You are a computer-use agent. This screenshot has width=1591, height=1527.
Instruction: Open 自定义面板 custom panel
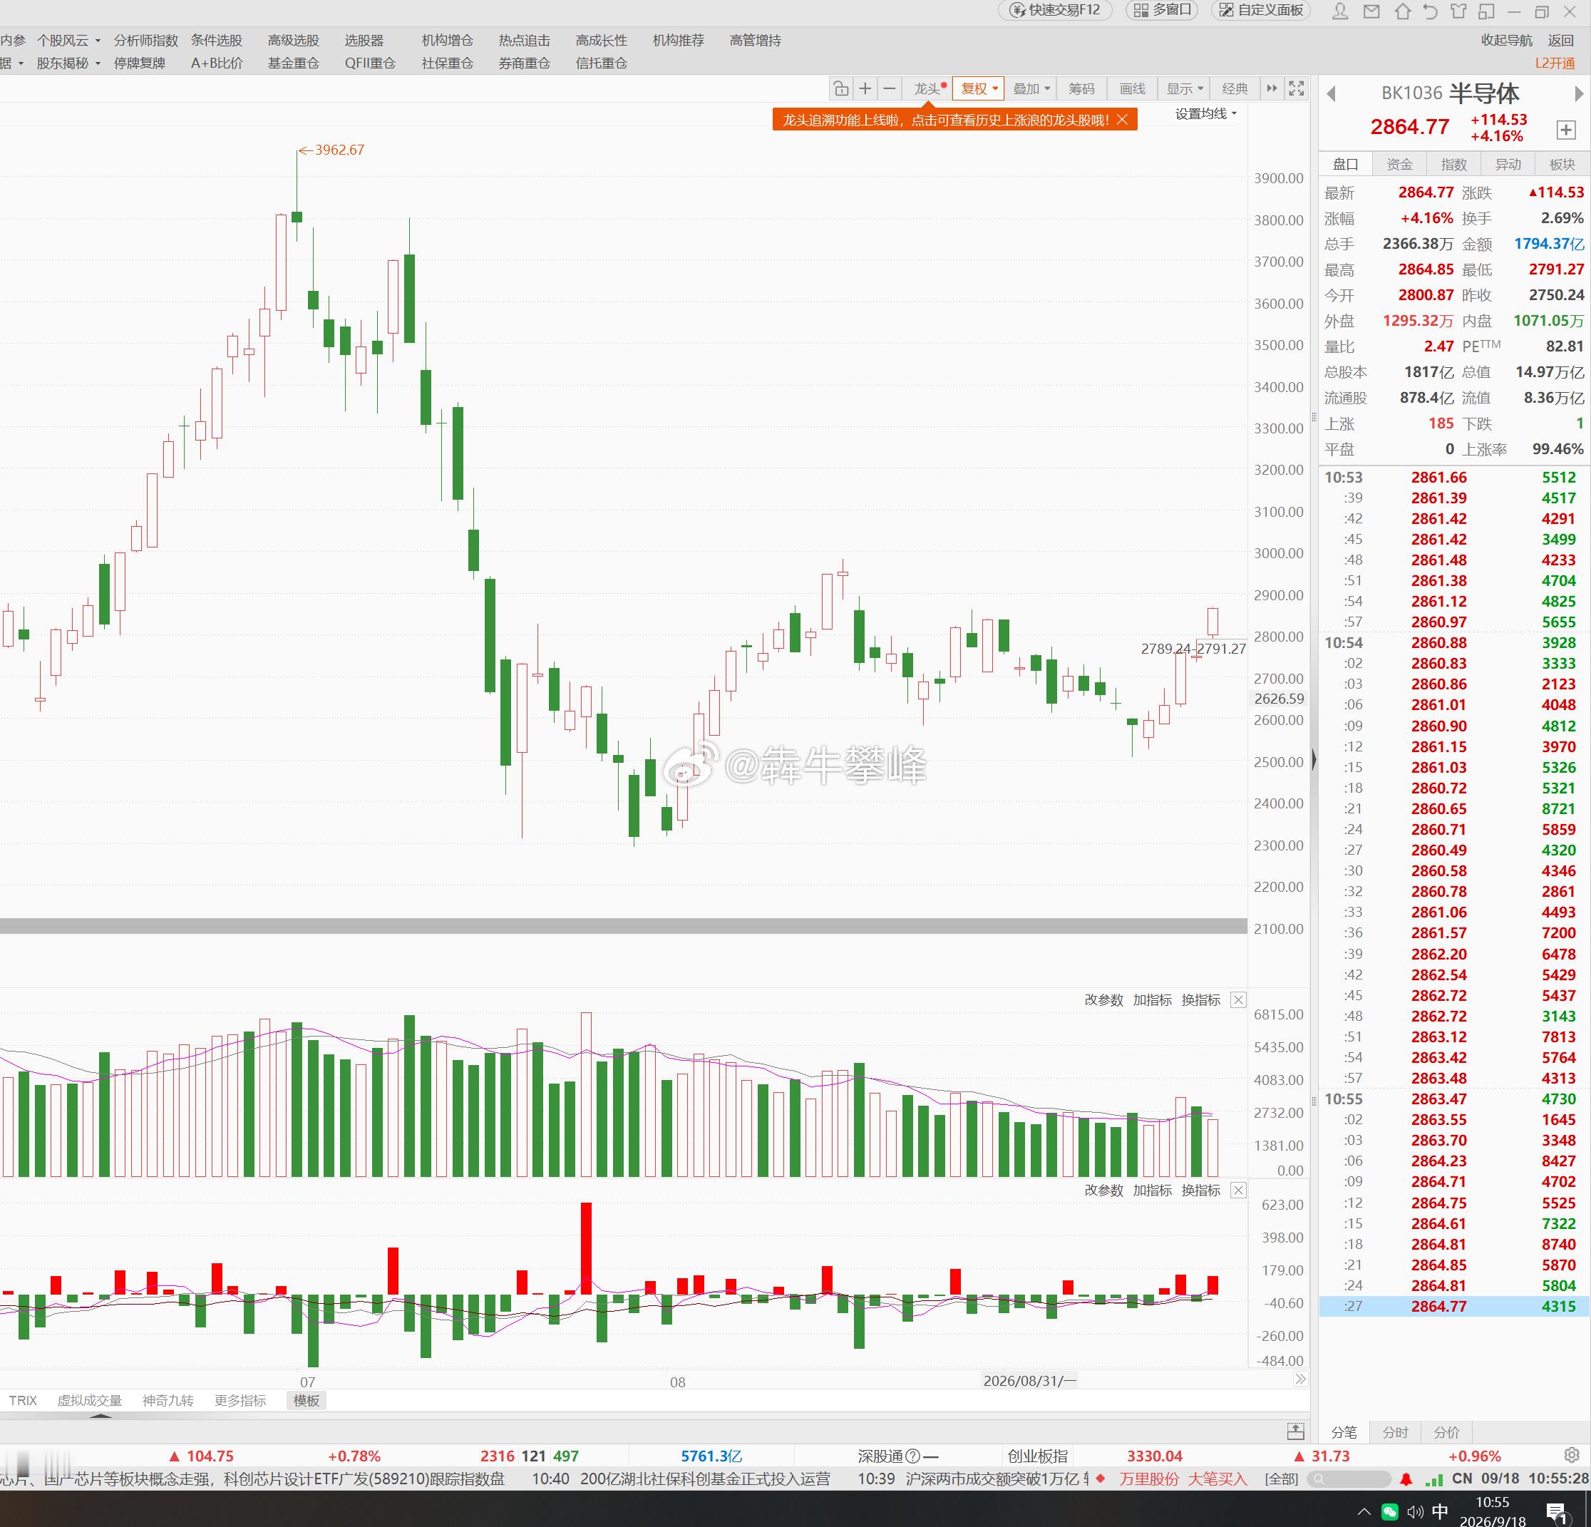pyautogui.click(x=1262, y=10)
